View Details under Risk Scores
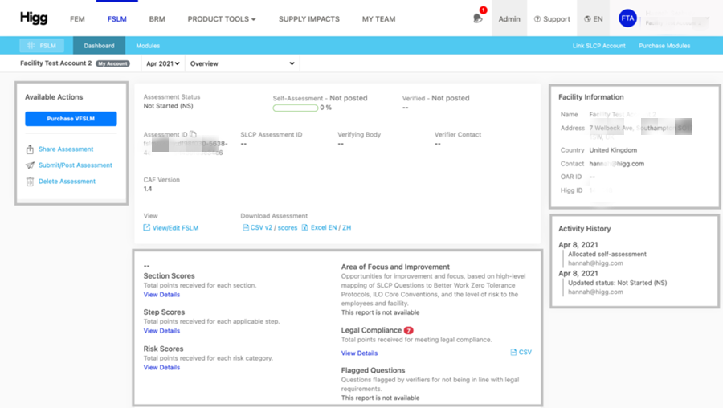The width and height of the screenshot is (723, 408). click(161, 367)
